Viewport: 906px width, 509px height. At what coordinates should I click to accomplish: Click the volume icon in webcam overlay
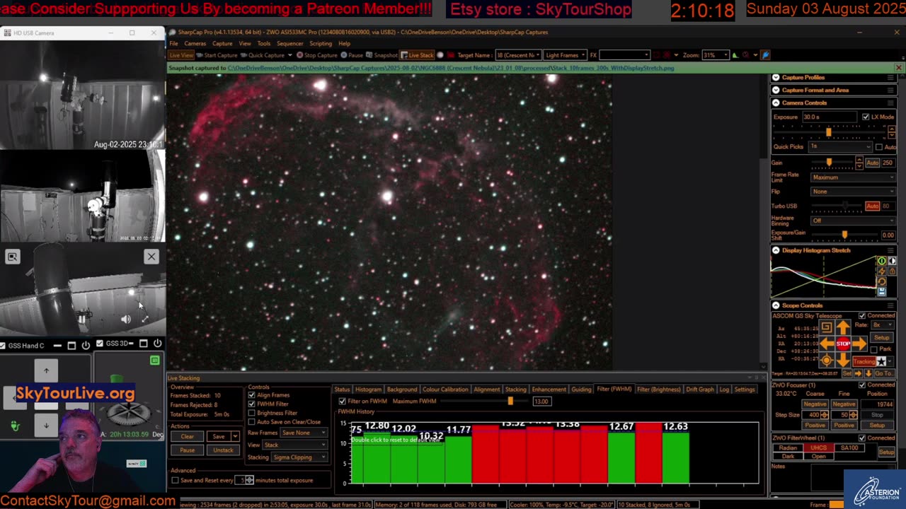point(126,320)
